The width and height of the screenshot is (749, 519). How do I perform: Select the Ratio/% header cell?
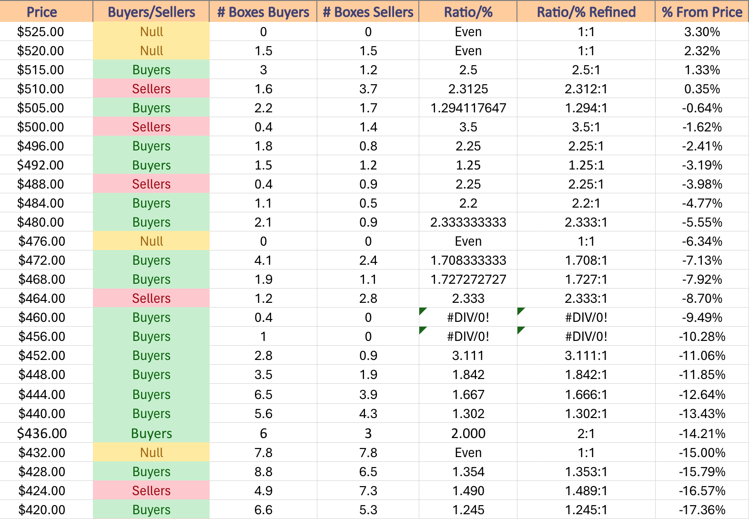point(468,11)
